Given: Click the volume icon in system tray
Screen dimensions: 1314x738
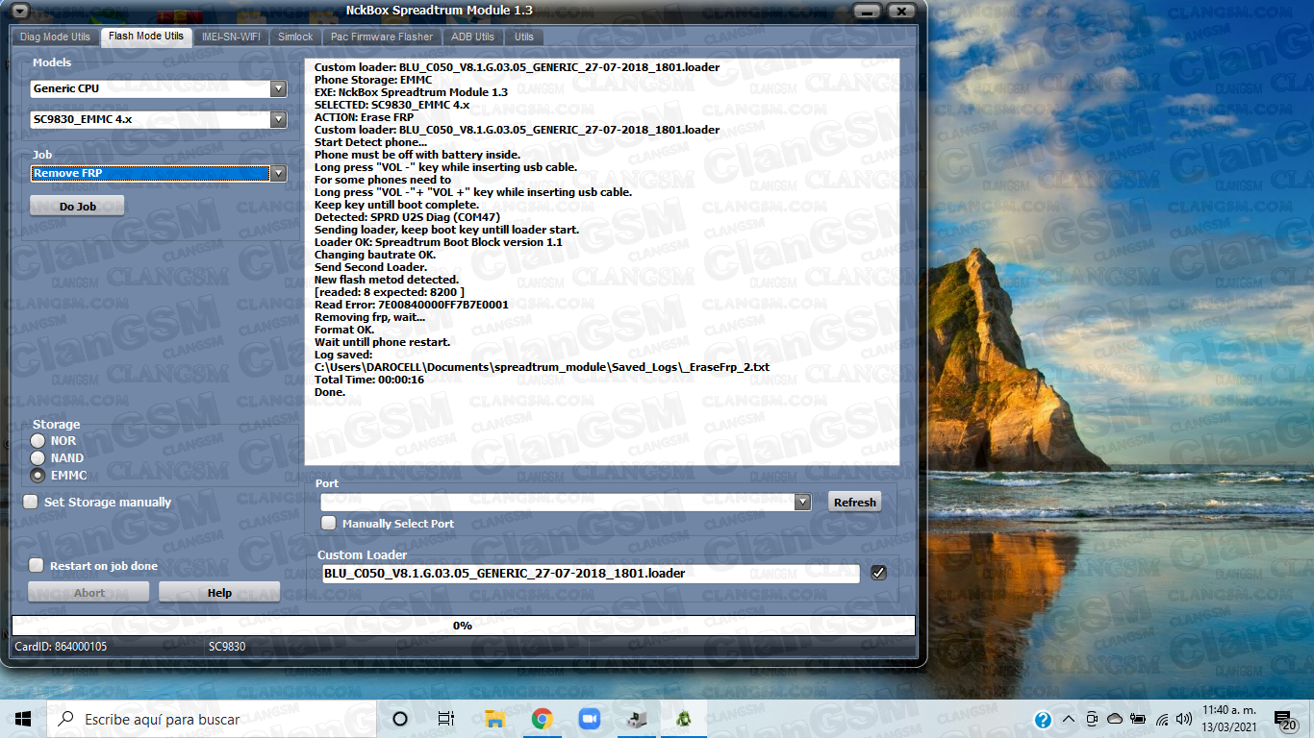Looking at the screenshot, I should coord(1185,719).
